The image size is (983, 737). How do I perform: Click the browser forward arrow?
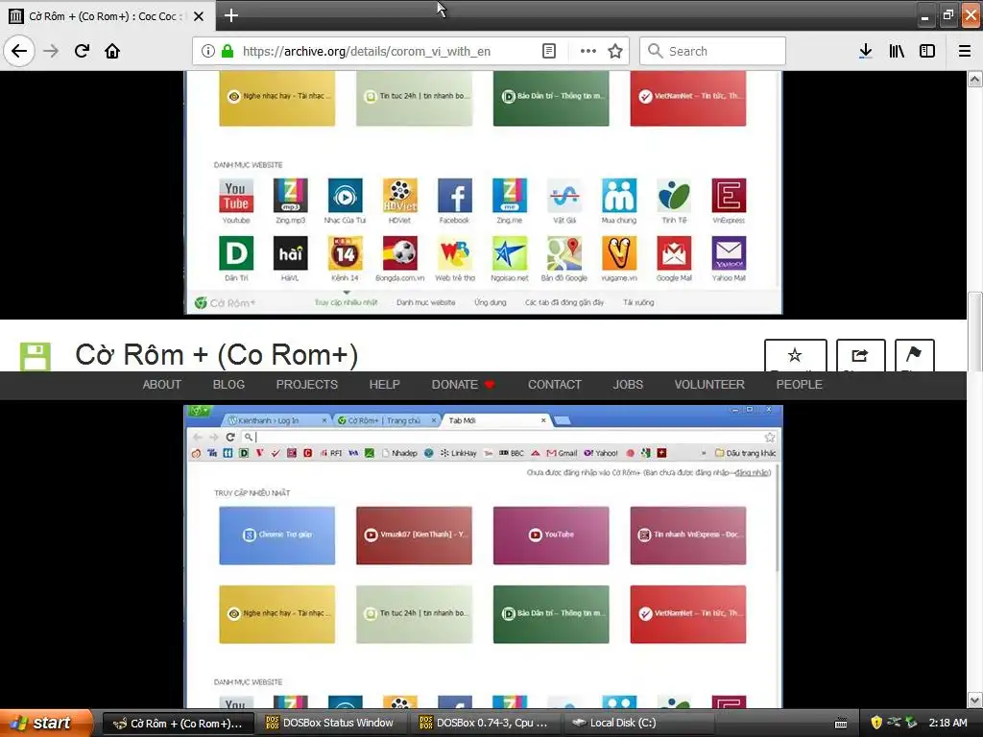tap(52, 51)
